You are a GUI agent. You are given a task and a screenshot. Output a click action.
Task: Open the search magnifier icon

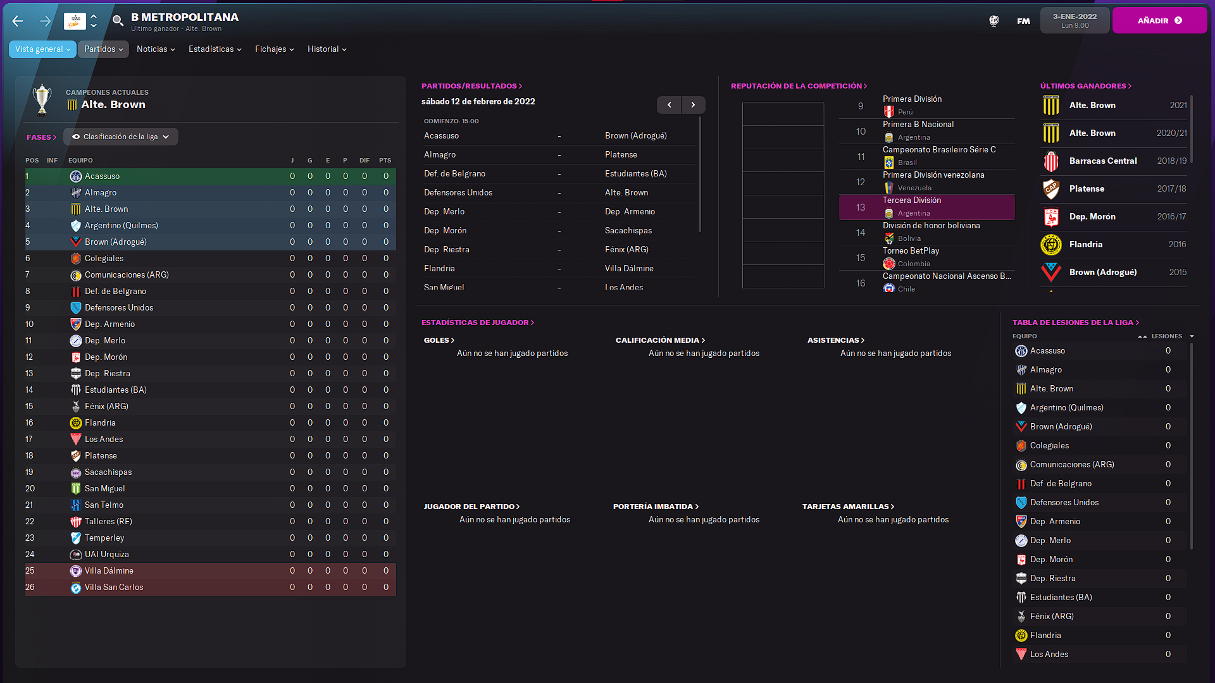(x=118, y=21)
